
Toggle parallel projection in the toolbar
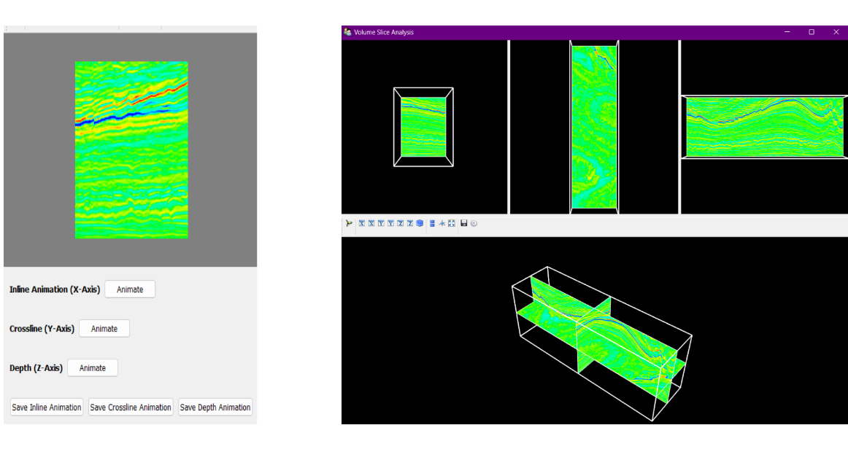point(432,224)
